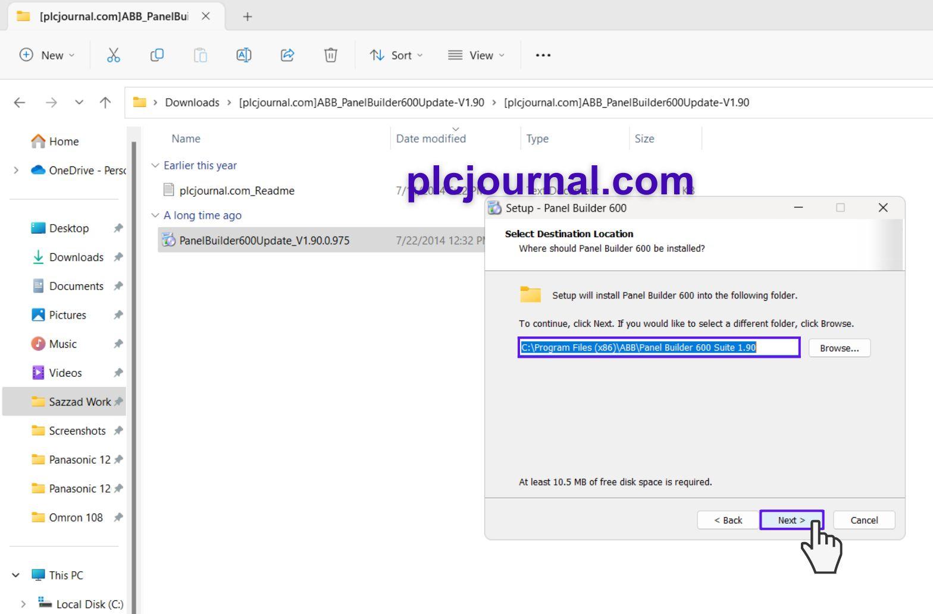Open Home in navigation pane
This screenshot has width=933, height=614.
pyautogui.click(x=55, y=141)
